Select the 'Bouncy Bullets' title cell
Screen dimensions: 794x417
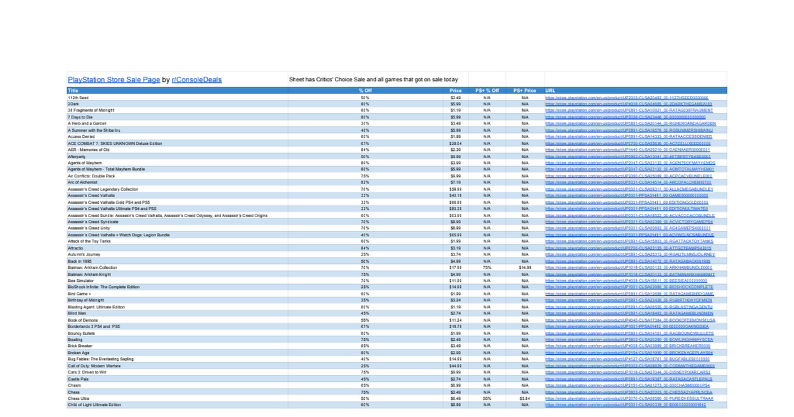point(178,332)
